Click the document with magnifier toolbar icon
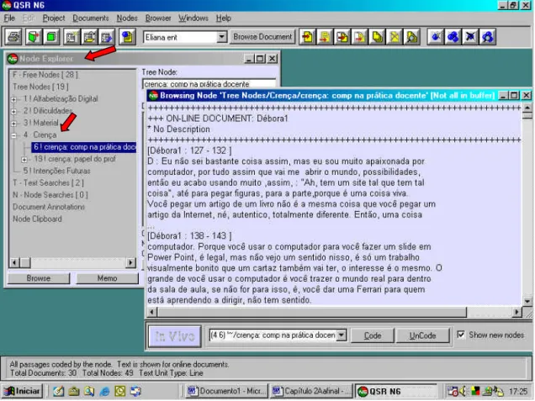The height and width of the screenshot is (401, 535). tap(412, 36)
